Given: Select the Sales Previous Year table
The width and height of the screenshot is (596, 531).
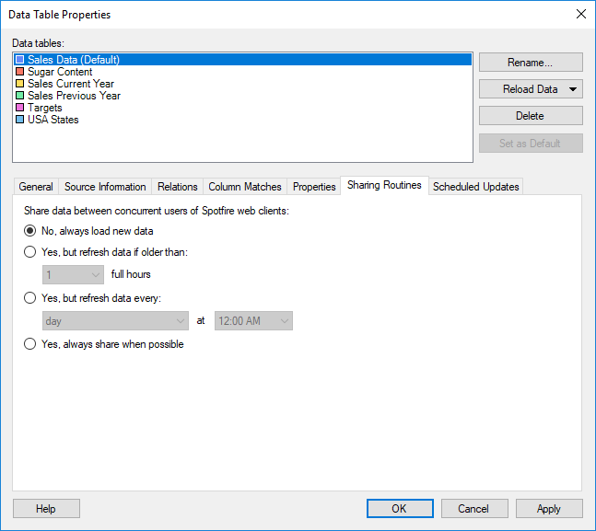Looking at the screenshot, I should coord(242,96).
